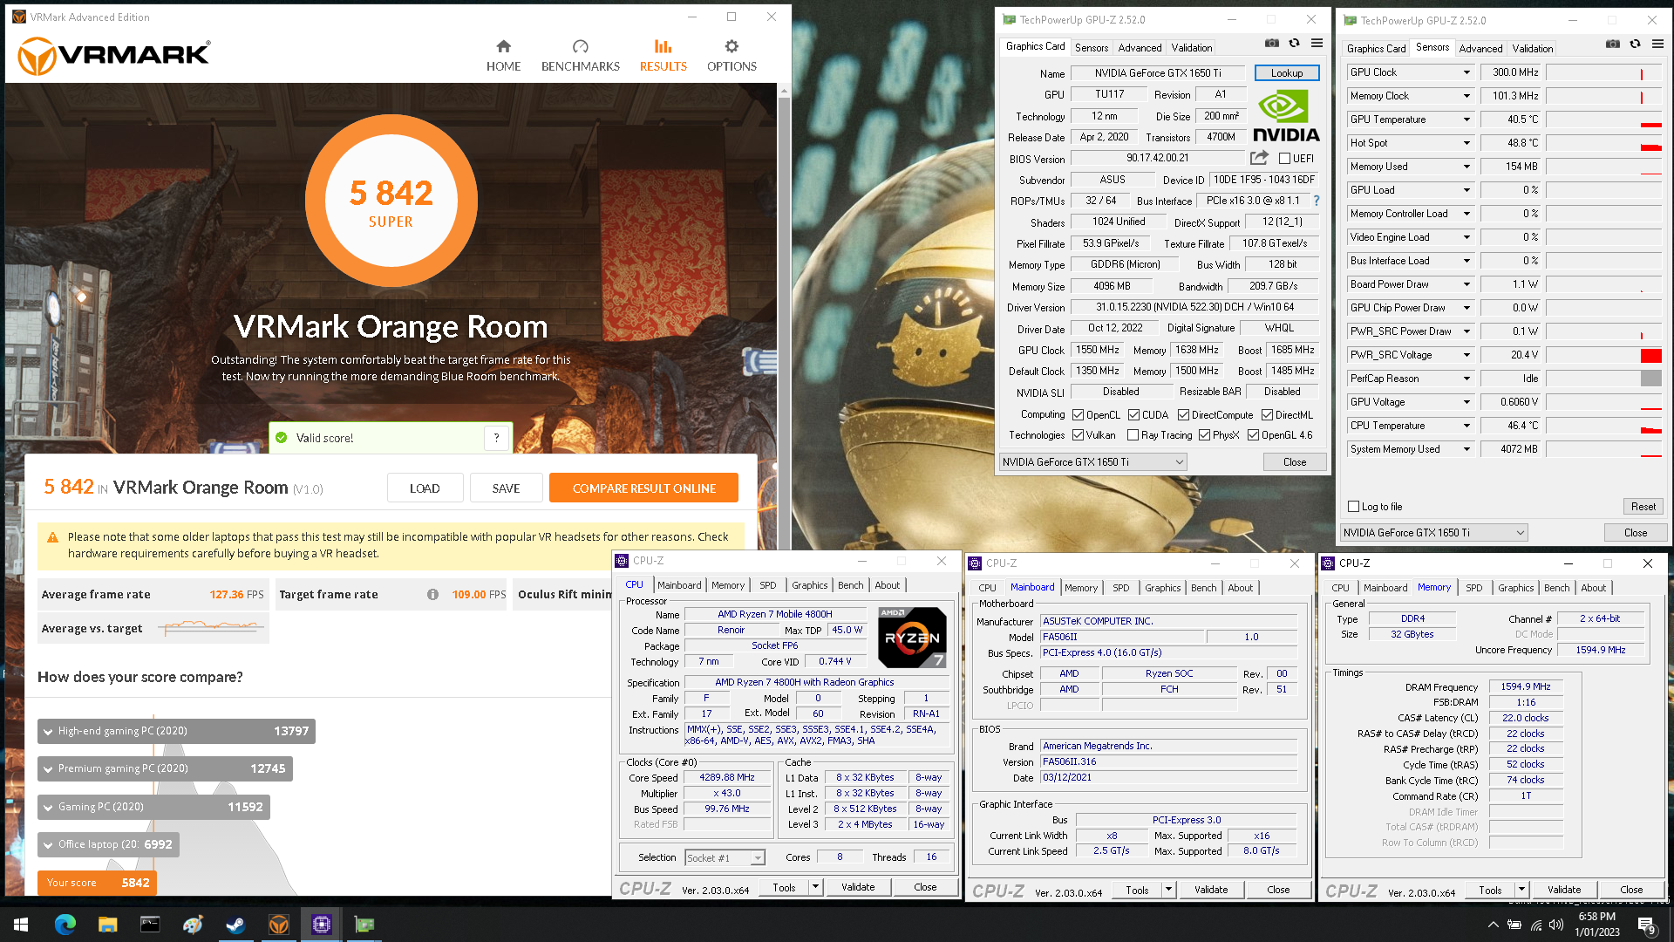Viewport: 1674px width, 942px height.
Task: Open the GPU Clock sensor dropdown arrow
Action: 1466,72
